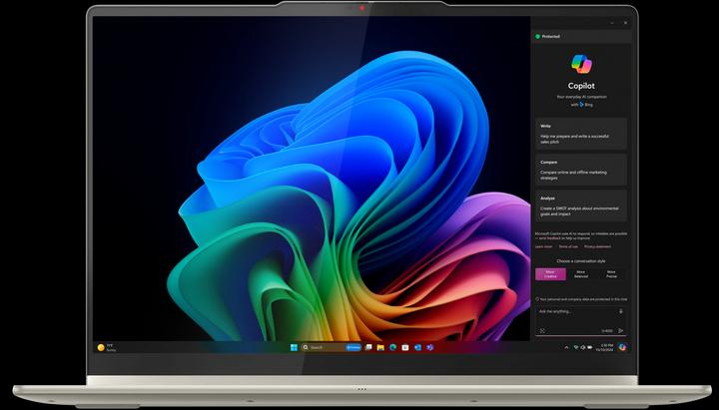The width and height of the screenshot is (719, 410).
Task: Click the 'Choose a conversation style' heading
Action: 581,261
